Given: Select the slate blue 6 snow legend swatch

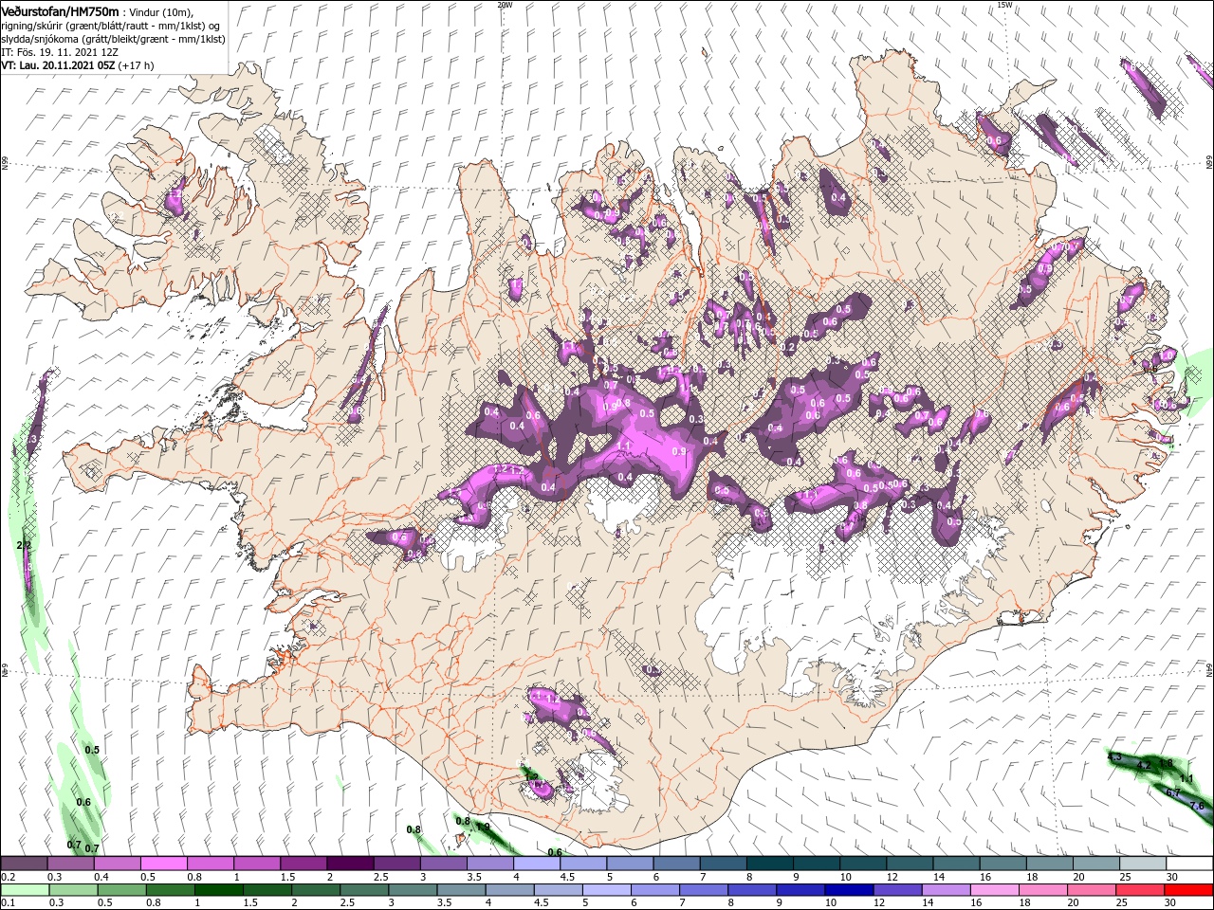Looking at the screenshot, I should [x=676, y=864].
